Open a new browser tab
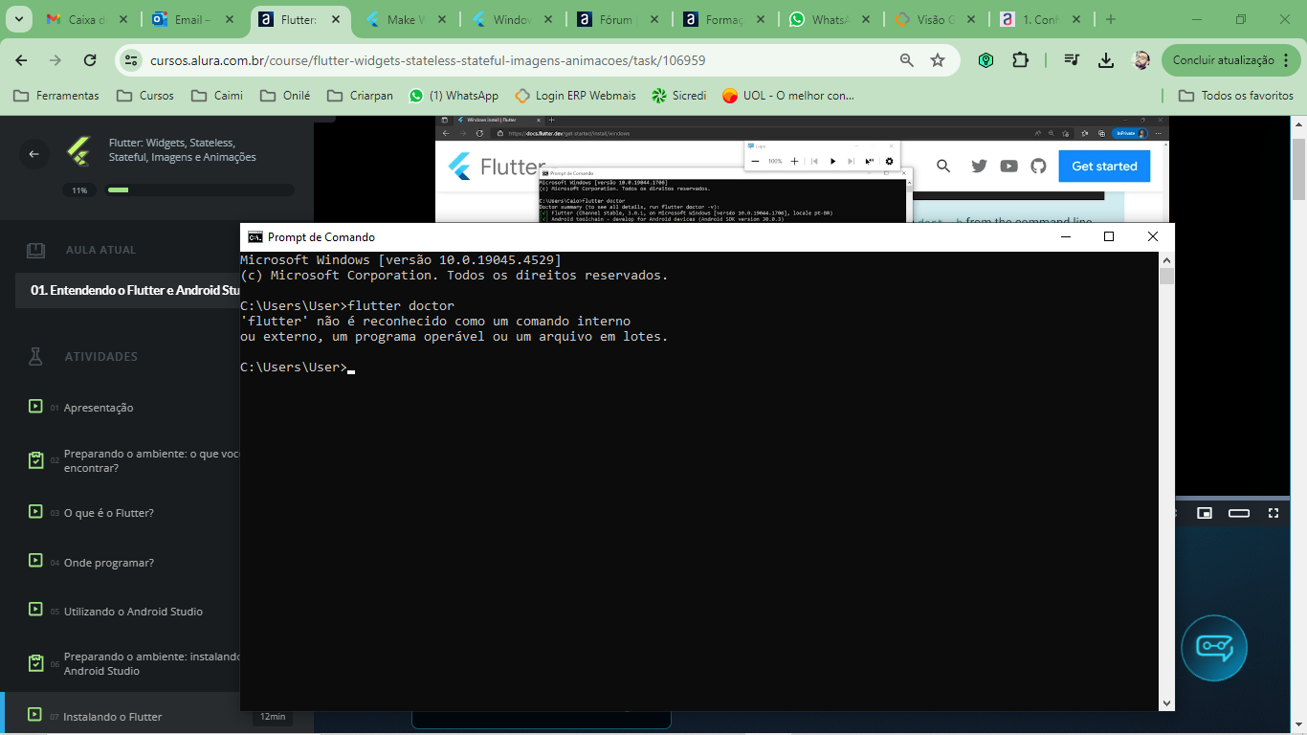 (x=1111, y=19)
